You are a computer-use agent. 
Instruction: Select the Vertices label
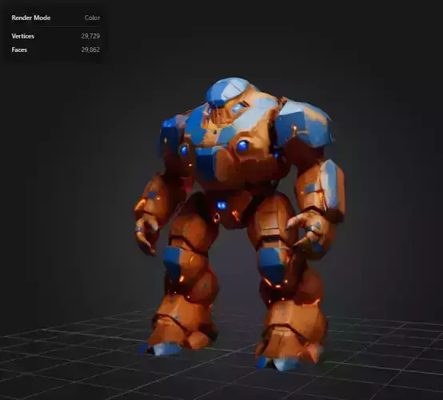[x=23, y=36]
